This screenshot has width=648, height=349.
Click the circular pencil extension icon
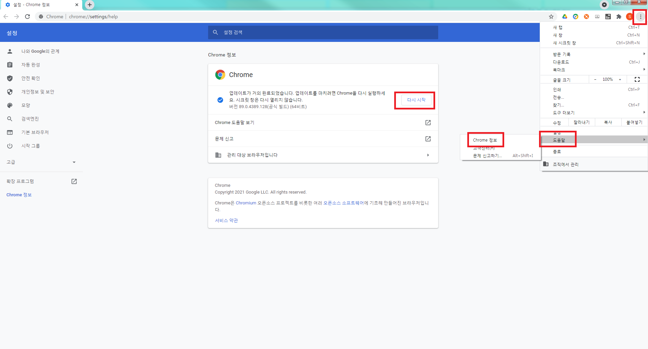click(576, 17)
